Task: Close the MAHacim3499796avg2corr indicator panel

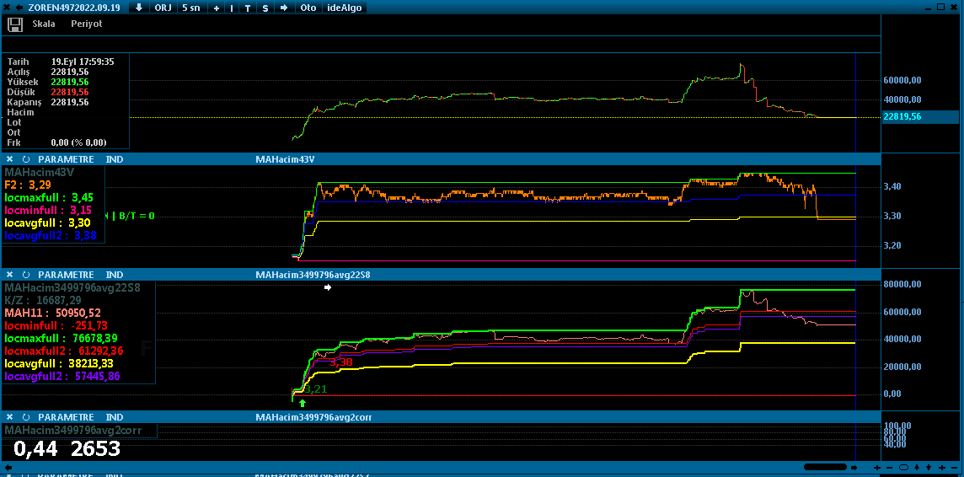Action: pyautogui.click(x=10, y=417)
